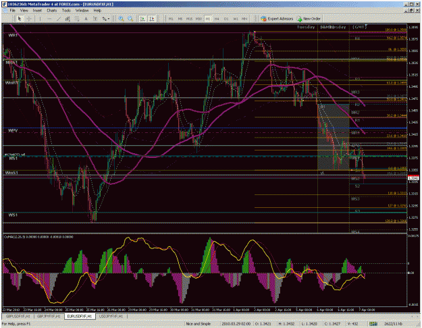Click the 2622/11 kb traffic indicator

(x=393, y=324)
